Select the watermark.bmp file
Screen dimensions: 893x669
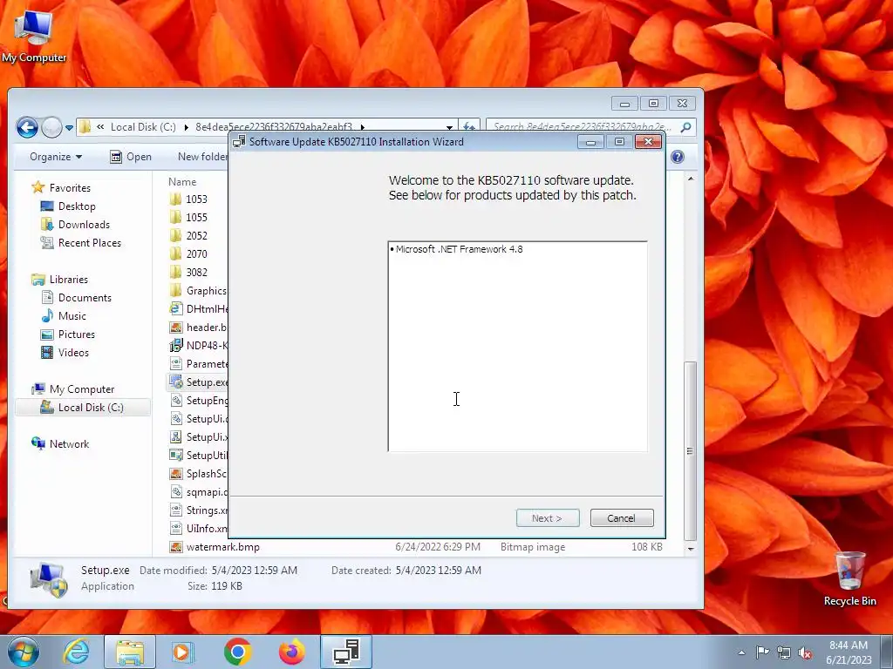(215, 547)
